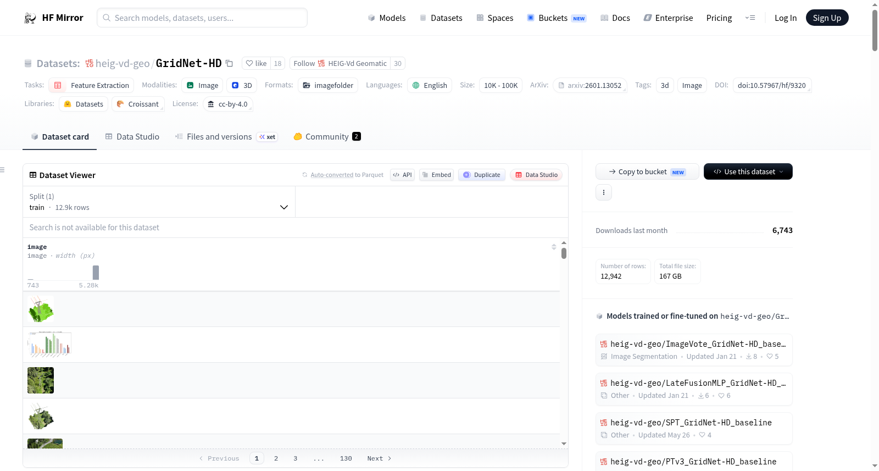Click the Embed button
This screenshot has width=879, height=471.
(436, 175)
